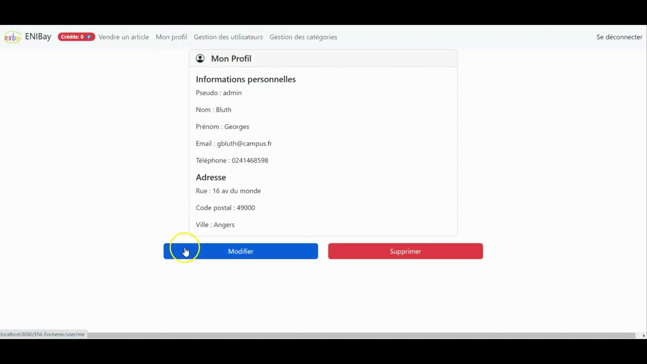Image resolution: width=647 pixels, height=364 pixels.
Task: Open Gestion des utilisateurs page
Action: click(x=228, y=37)
